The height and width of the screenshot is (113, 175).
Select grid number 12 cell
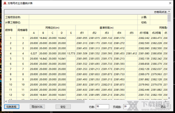(x=23, y=95)
